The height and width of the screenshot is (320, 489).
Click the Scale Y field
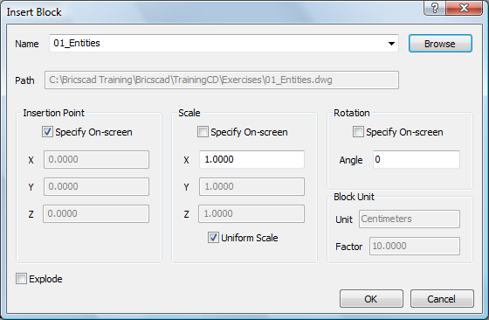[x=251, y=187]
